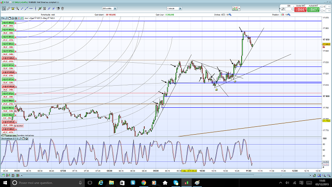Click third icon in bottom-left bar

[13, 175]
